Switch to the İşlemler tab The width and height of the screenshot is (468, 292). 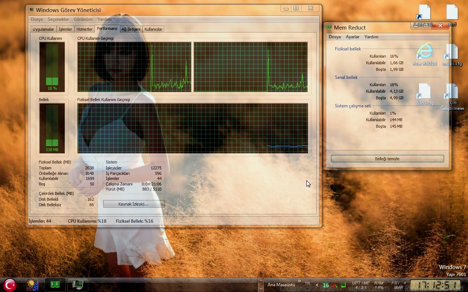pyautogui.click(x=65, y=29)
